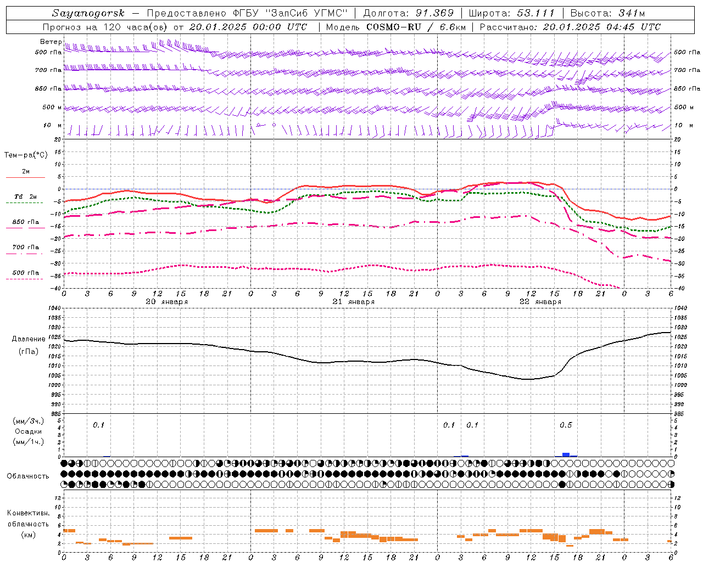Click the Sayanogorsk station title
The width and height of the screenshot is (703, 562).
(88, 13)
